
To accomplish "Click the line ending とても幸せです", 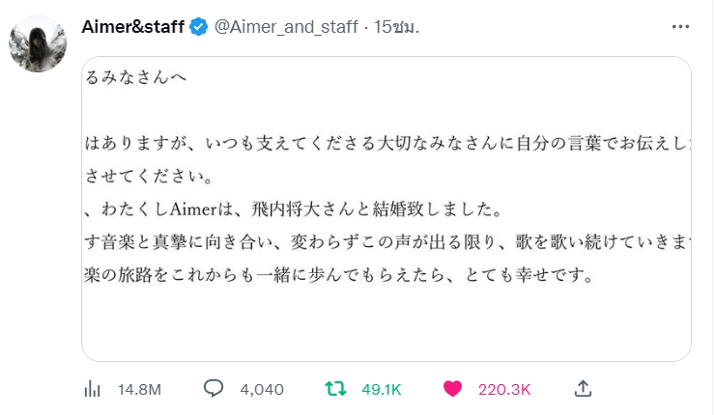I will pyautogui.click(x=338, y=274).
